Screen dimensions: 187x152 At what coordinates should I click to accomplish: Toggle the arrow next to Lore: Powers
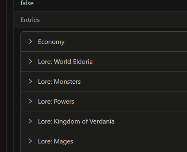coord(30,101)
